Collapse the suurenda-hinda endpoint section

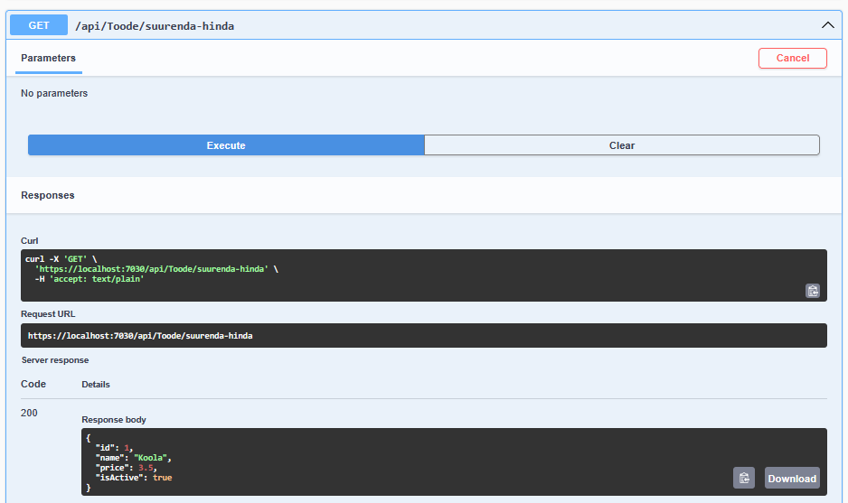[x=827, y=25]
